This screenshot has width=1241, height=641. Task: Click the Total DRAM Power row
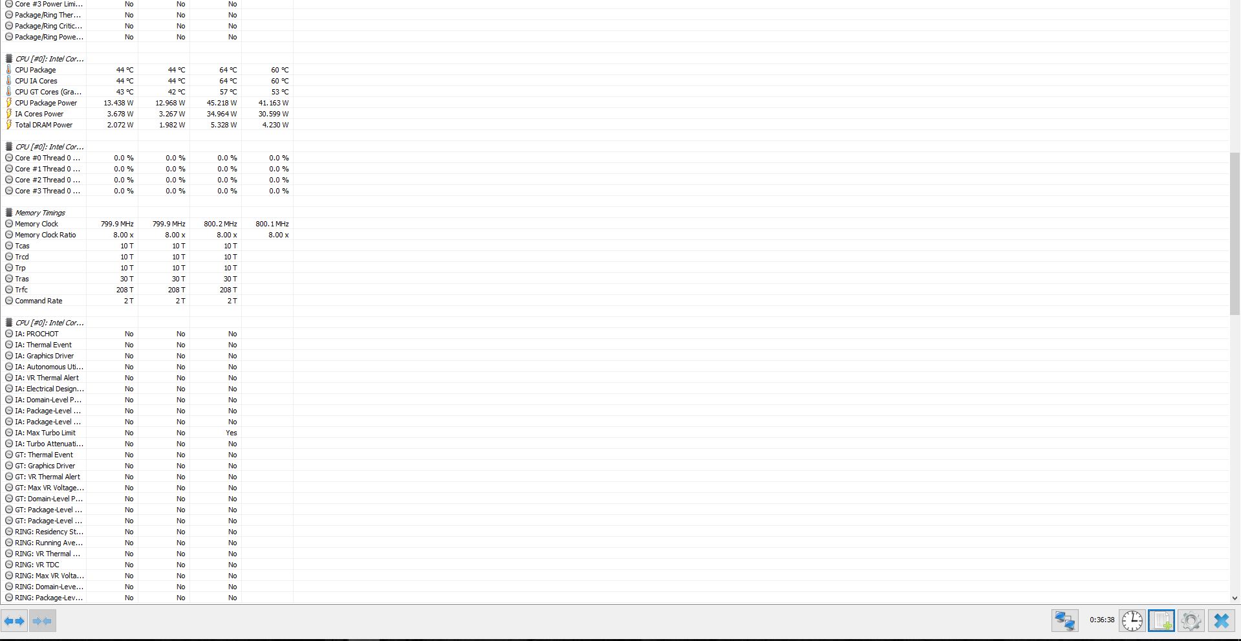[x=147, y=125]
